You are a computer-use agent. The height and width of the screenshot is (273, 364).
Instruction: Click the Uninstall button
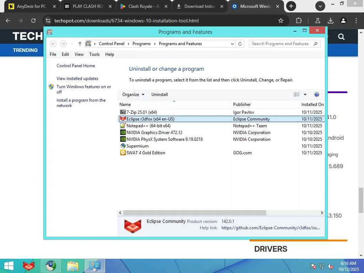(x=160, y=95)
